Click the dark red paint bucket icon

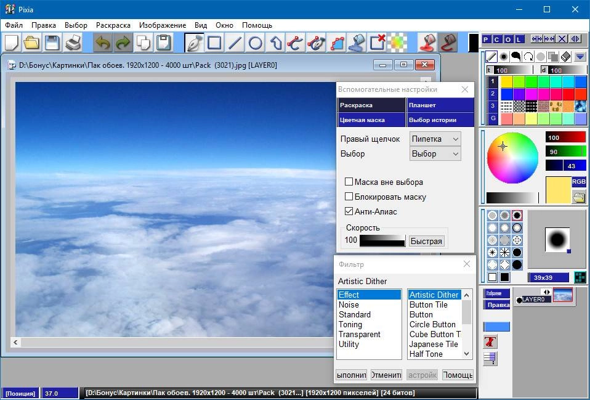coord(448,43)
